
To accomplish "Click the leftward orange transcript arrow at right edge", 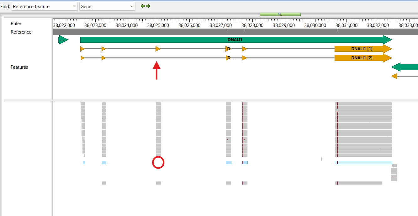I will click(x=394, y=76).
